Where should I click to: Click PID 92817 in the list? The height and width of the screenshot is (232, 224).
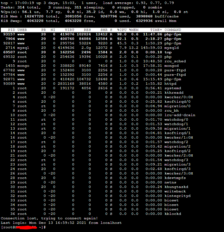tap(9, 43)
